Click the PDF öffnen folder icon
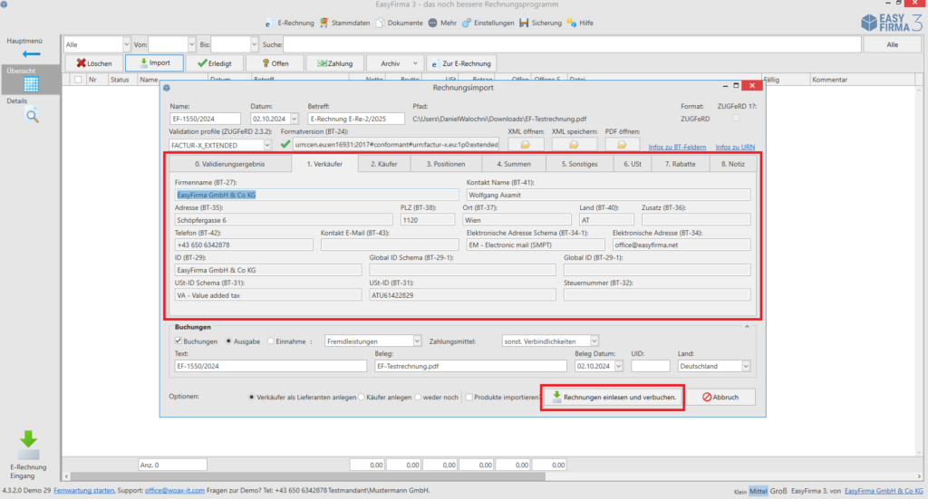The width and height of the screenshot is (928, 499). coord(622,144)
